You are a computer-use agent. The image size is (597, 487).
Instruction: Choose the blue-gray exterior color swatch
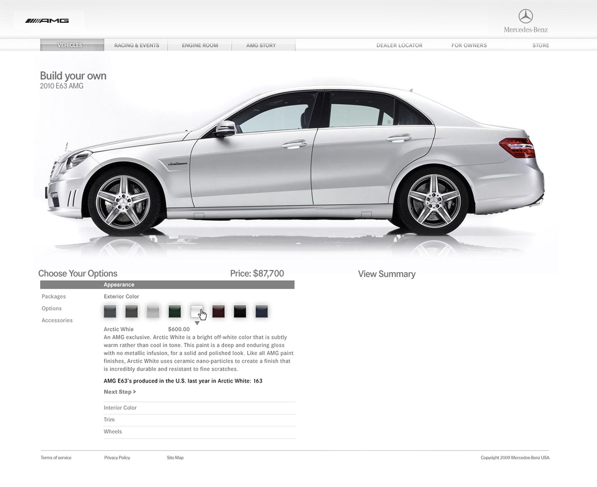[110, 311]
